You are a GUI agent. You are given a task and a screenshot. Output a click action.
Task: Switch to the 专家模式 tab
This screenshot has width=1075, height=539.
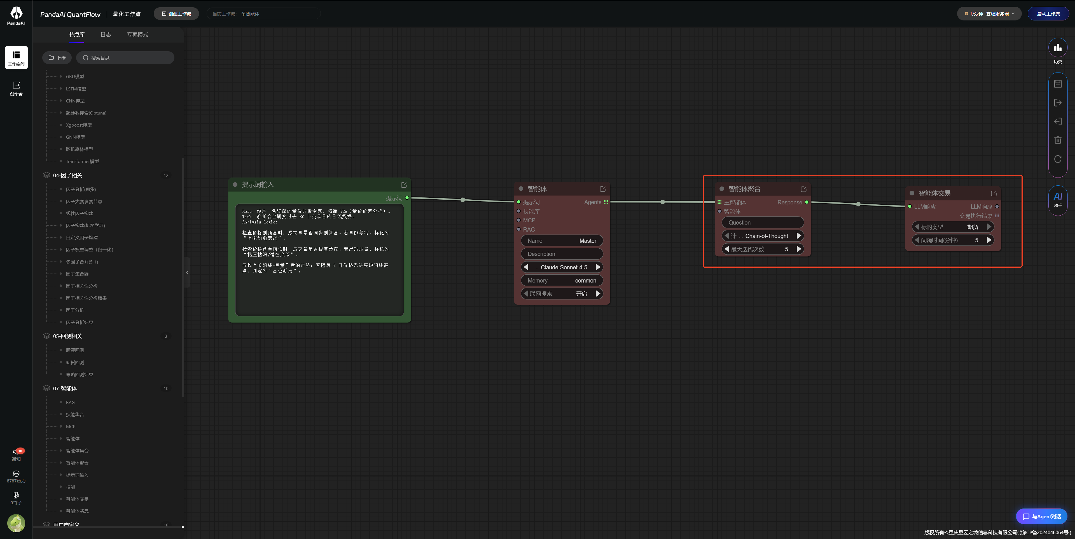pos(137,35)
